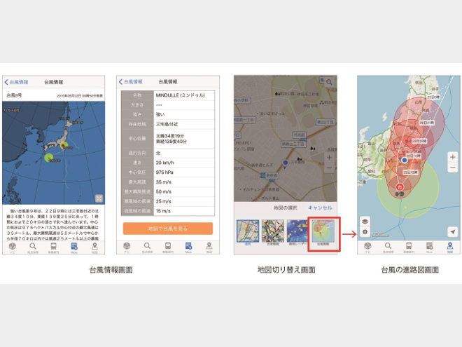Tap red typhoon center marker on path map
462x347 pixels.
[400, 187]
